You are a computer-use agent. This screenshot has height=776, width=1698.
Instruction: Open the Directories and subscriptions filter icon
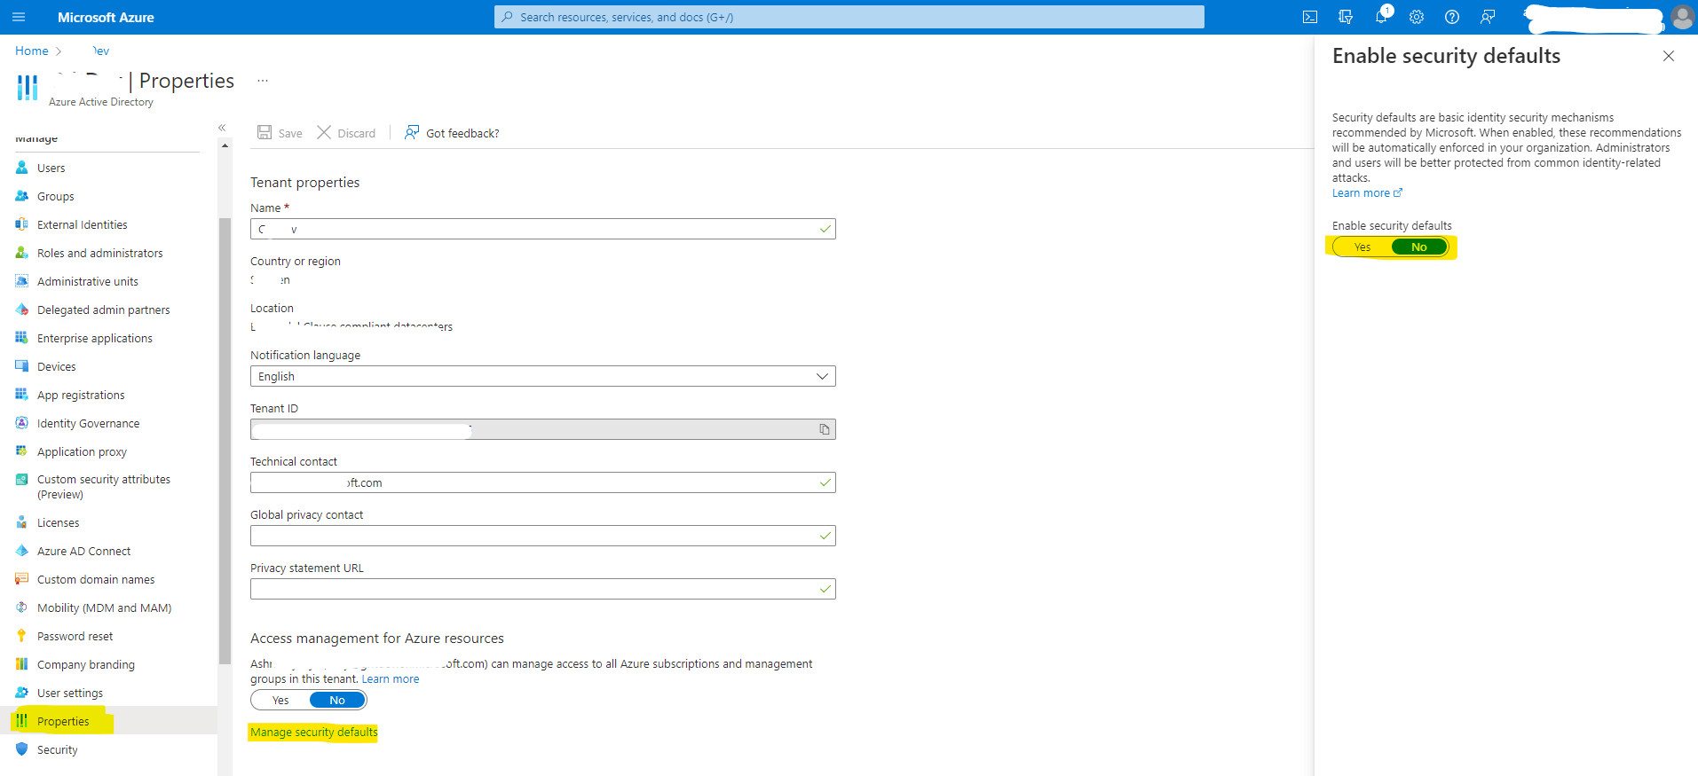[x=1346, y=17]
